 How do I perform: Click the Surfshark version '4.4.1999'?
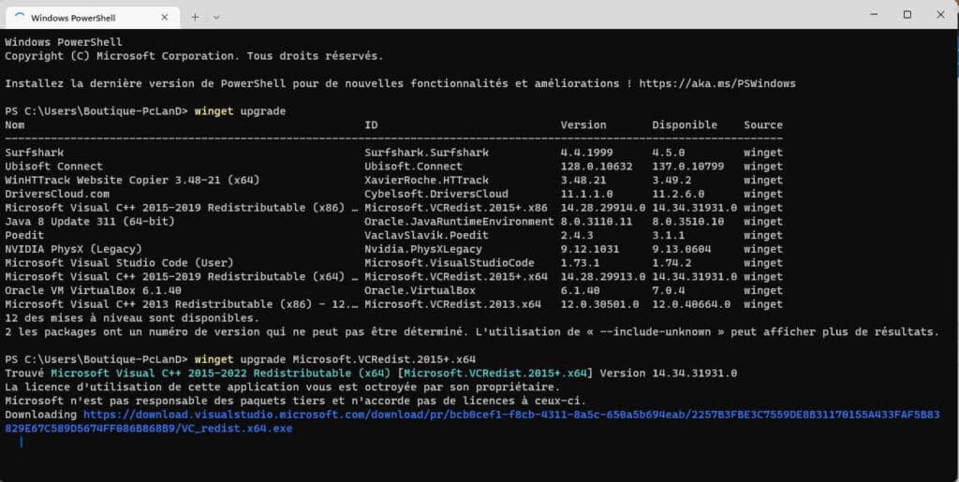586,153
